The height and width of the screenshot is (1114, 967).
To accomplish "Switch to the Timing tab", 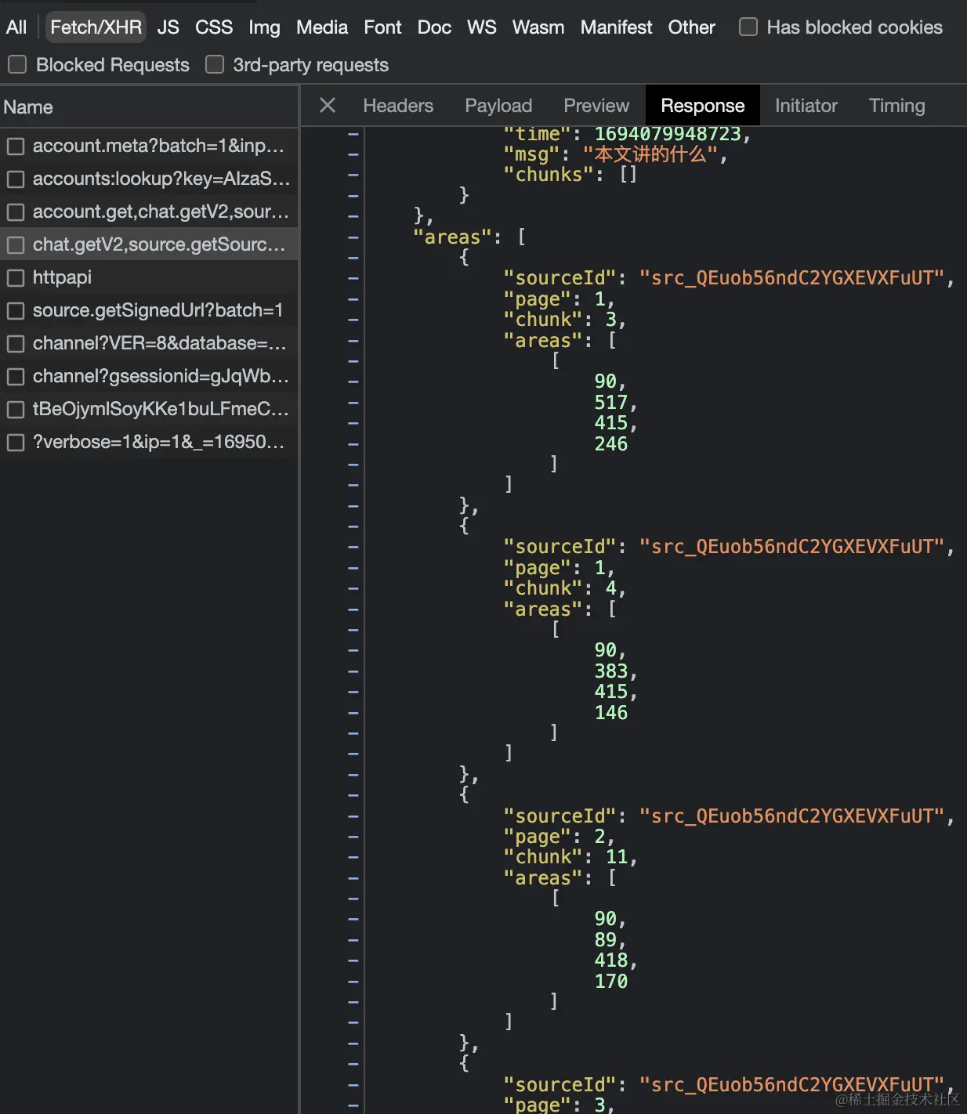I will 897,106.
